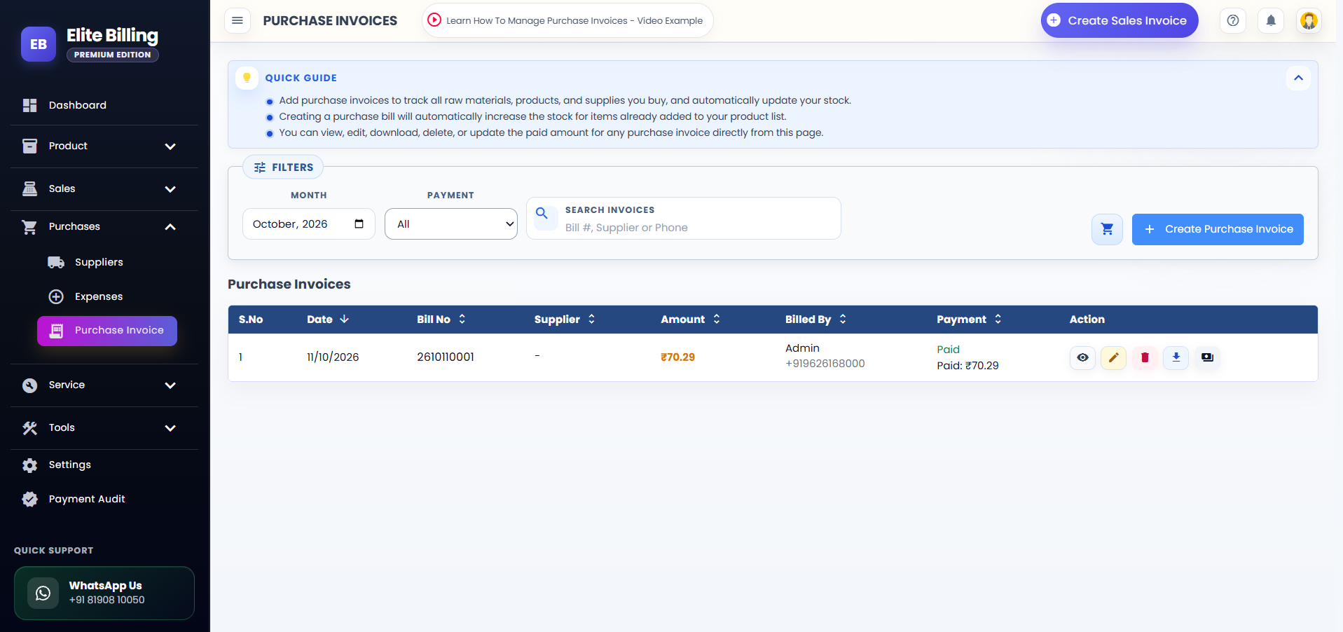Download invoice 2610110001

1176,357
